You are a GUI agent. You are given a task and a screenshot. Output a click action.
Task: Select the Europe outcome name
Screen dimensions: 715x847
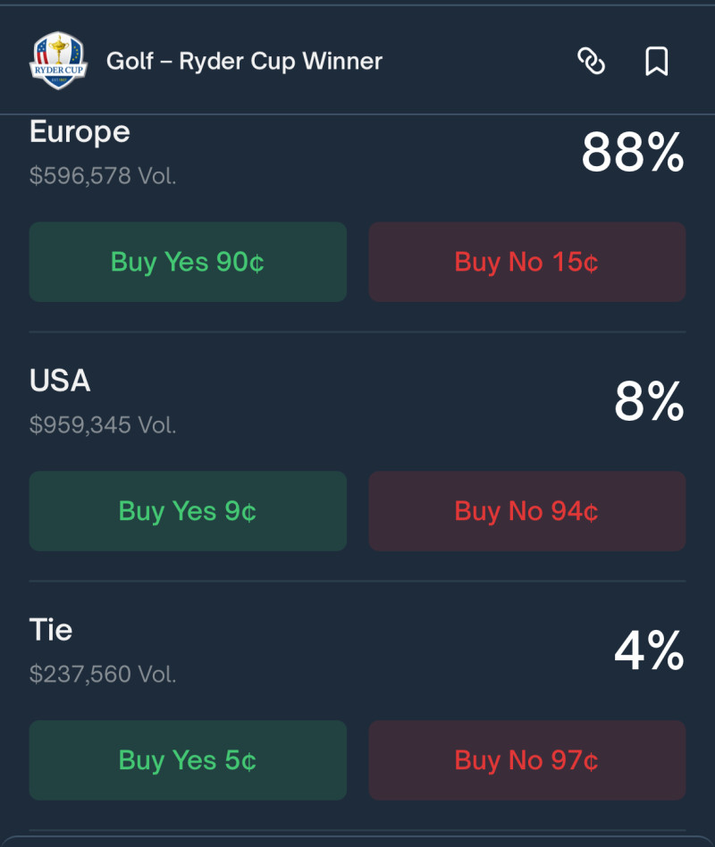pyautogui.click(x=80, y=132)
